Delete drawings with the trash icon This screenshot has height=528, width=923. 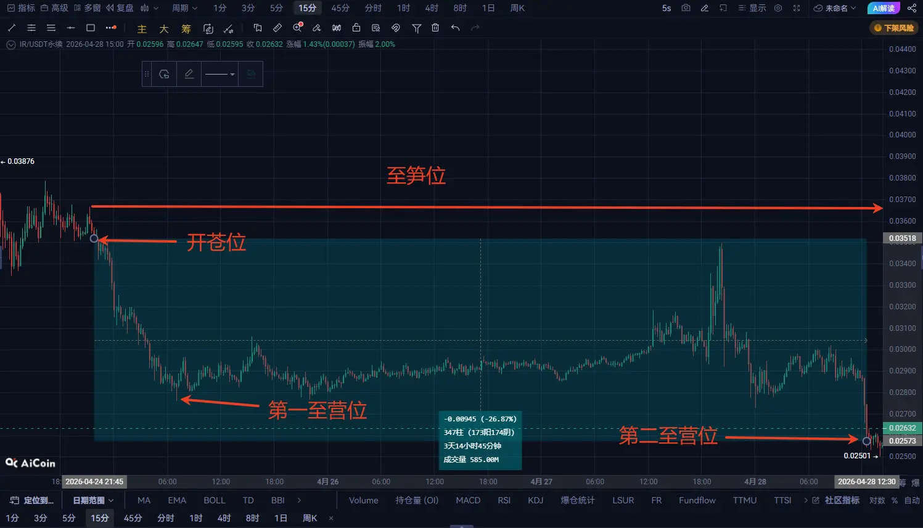coord(435,28)
